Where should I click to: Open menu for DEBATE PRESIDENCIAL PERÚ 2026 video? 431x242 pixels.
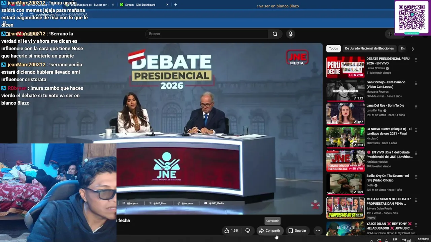point(416,60)
